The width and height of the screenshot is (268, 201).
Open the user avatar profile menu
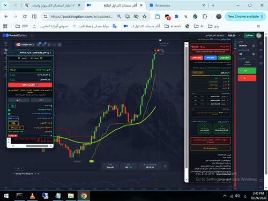coord(259,35)
